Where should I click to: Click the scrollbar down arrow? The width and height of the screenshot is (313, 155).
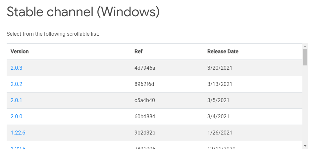tap(305, 146)
